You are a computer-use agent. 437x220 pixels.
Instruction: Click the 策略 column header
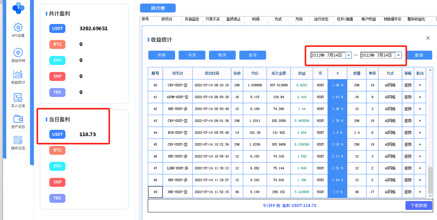(408, 73)
